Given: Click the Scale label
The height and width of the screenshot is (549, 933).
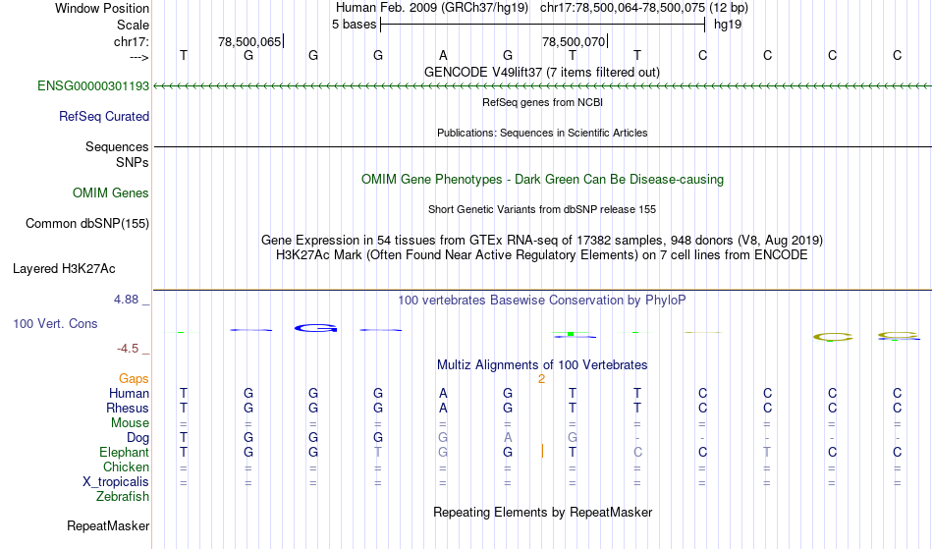Looking at the screenshot, I should (x=133, y=25).
